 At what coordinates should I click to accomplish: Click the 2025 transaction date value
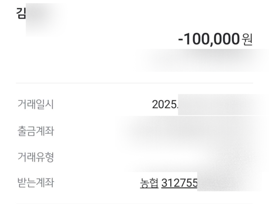[165, 104]
